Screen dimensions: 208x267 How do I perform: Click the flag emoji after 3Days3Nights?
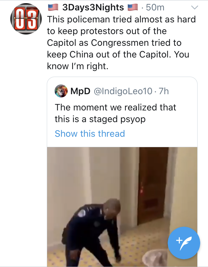coord(133,7)
